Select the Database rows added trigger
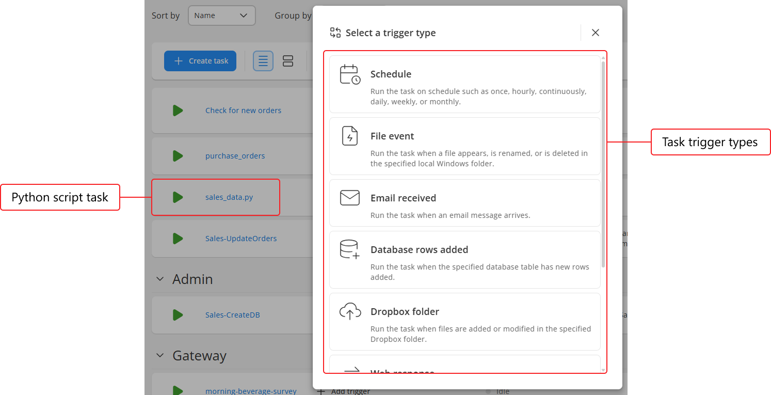Screen dimensions: 771x395 point(465,260)
